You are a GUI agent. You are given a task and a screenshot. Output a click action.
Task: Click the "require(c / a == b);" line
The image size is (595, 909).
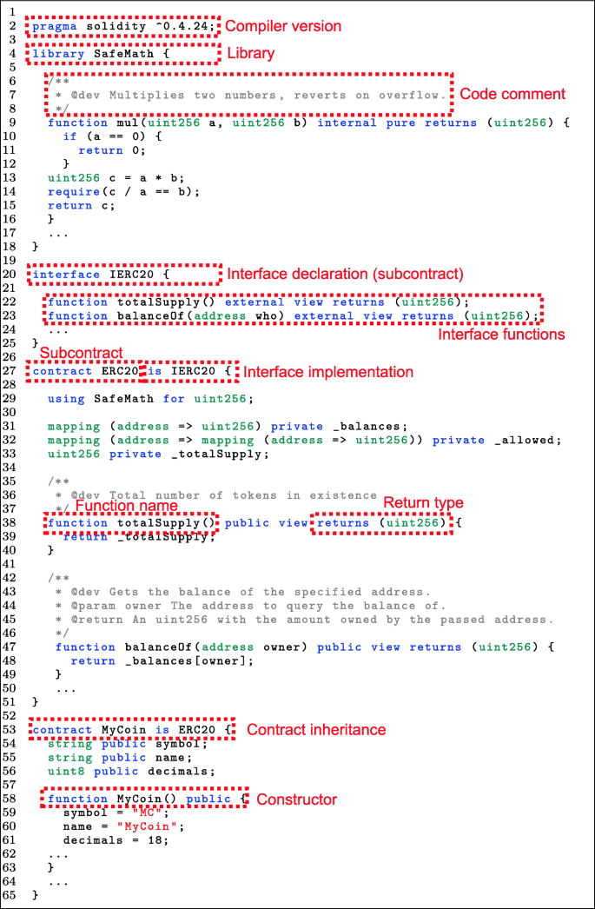tap(123, 192)
